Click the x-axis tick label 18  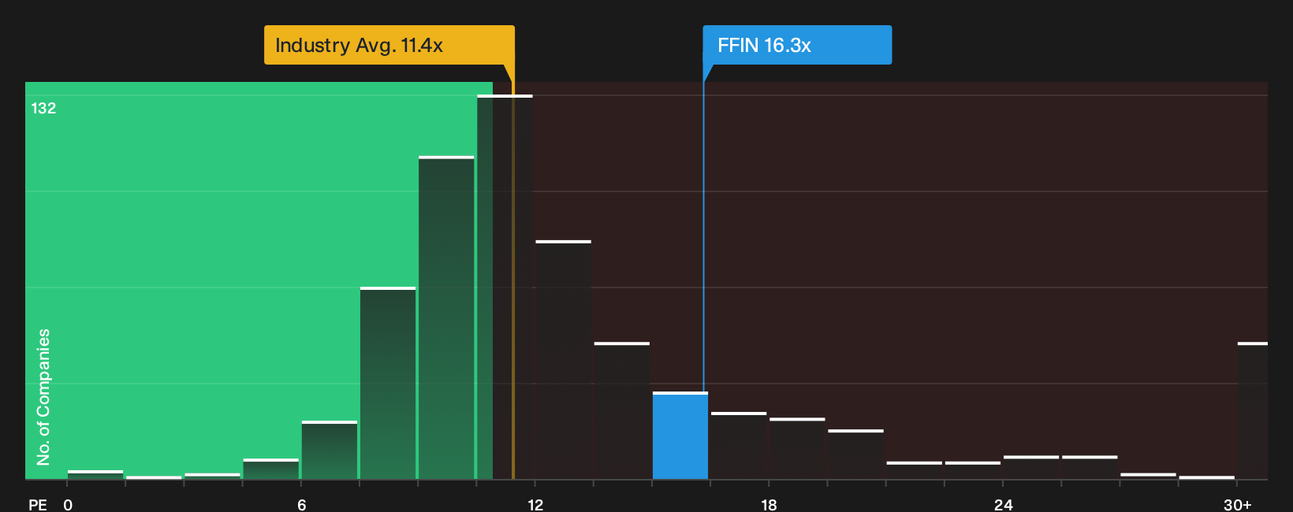pyautogui.click(x=769, y=505)
